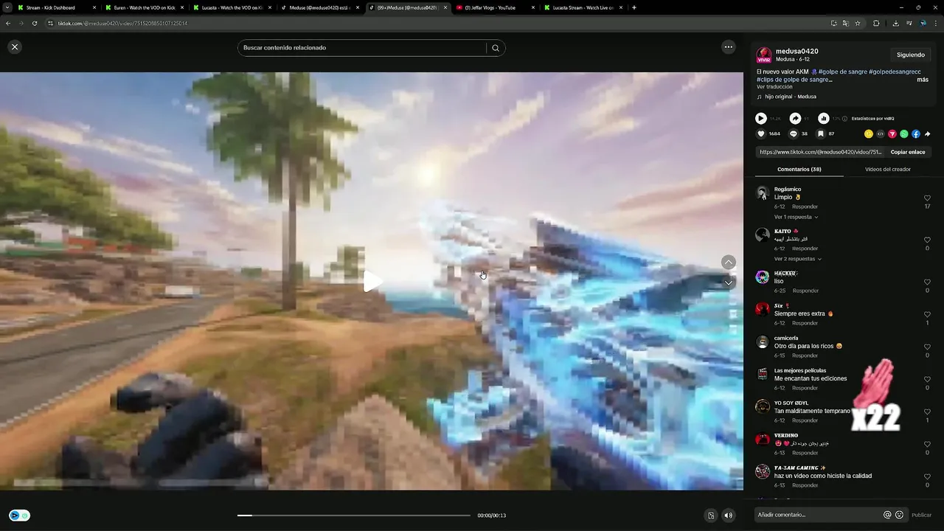Go to previous video with up chevron

[729, 263]
